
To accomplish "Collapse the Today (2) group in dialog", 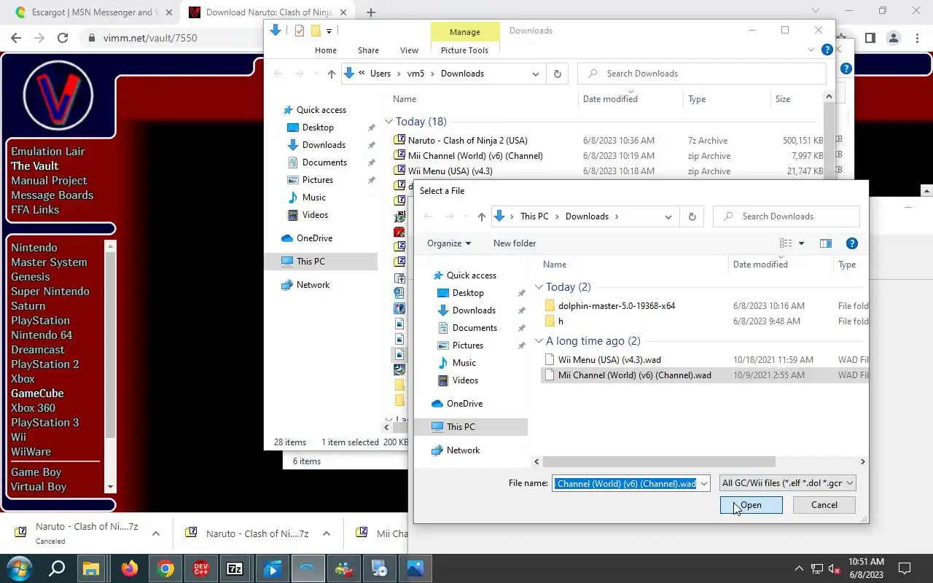I will click(539, 287).
